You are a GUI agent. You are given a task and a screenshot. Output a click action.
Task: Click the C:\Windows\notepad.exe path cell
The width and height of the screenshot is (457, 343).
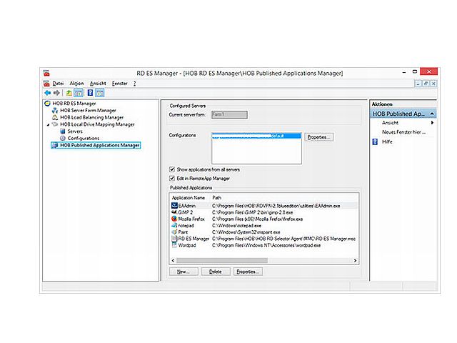236,226
